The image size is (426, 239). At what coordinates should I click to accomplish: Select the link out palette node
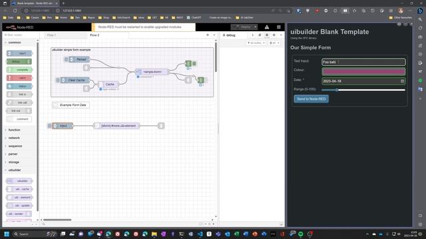point(19,111)
